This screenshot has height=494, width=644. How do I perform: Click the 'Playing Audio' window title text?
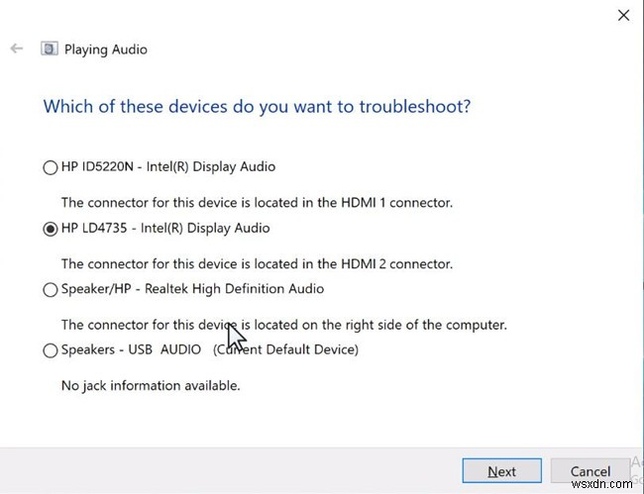tap(105, 49)
